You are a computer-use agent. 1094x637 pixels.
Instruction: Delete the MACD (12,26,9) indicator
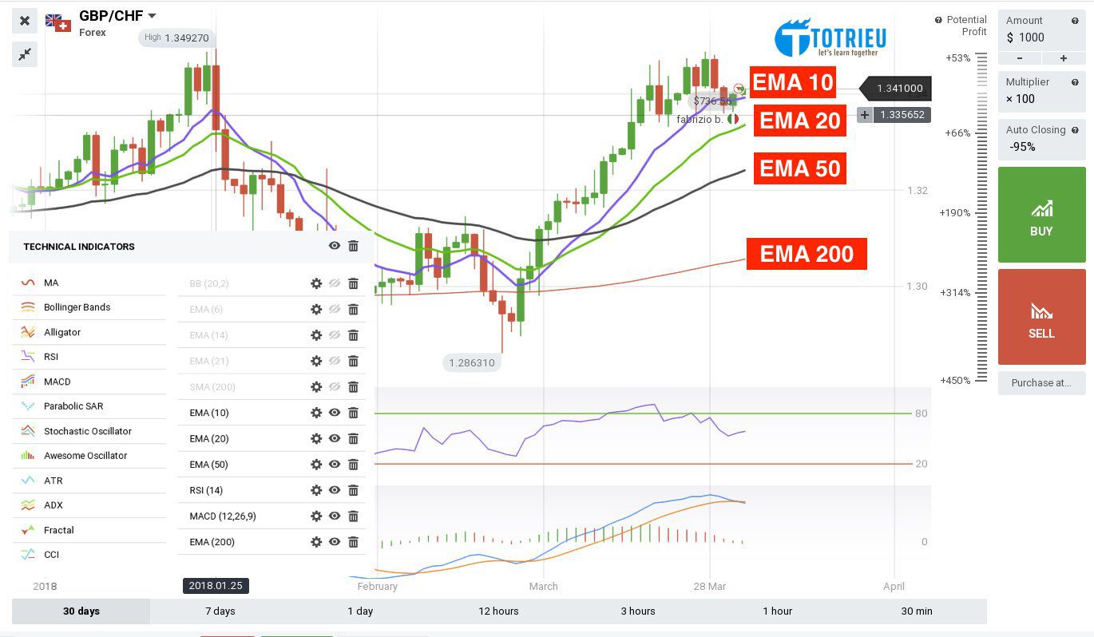[x=353, y=516]
